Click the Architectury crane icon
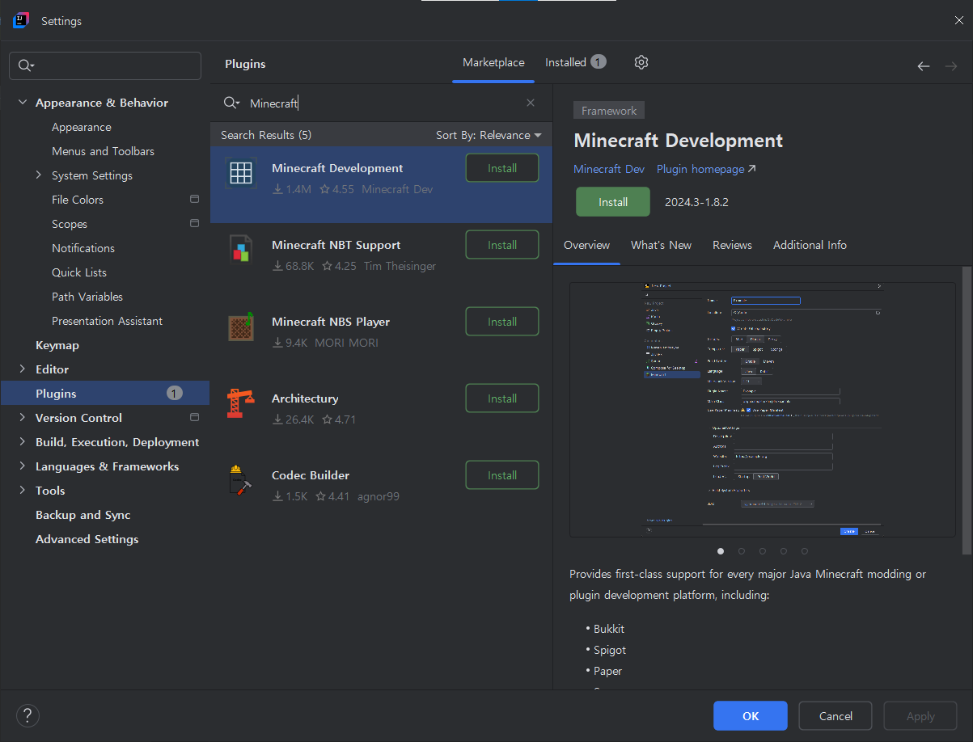The width and height of the screenshot is (973, 742). (x=241, y=403)
